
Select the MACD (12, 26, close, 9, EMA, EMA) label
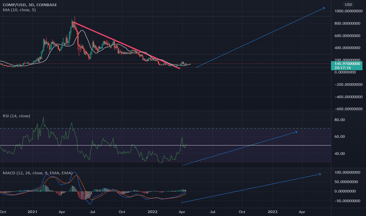tap(38, 173)
